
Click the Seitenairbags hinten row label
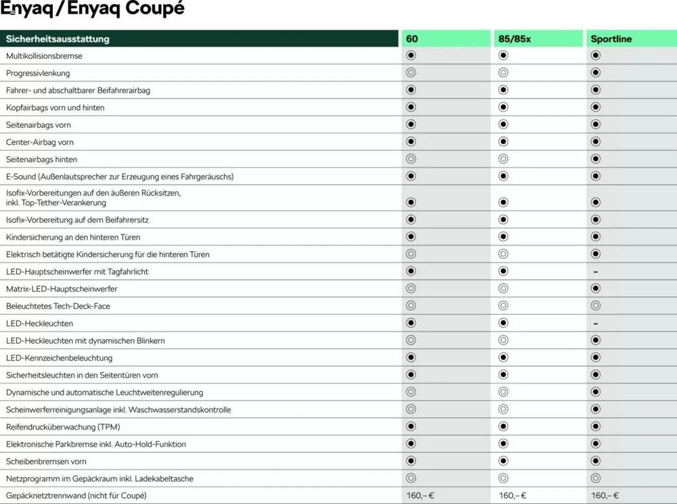(x=41, y=159)
